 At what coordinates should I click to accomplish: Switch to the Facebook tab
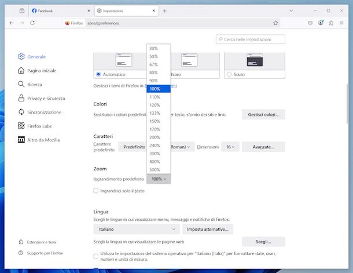click(61, 10)
